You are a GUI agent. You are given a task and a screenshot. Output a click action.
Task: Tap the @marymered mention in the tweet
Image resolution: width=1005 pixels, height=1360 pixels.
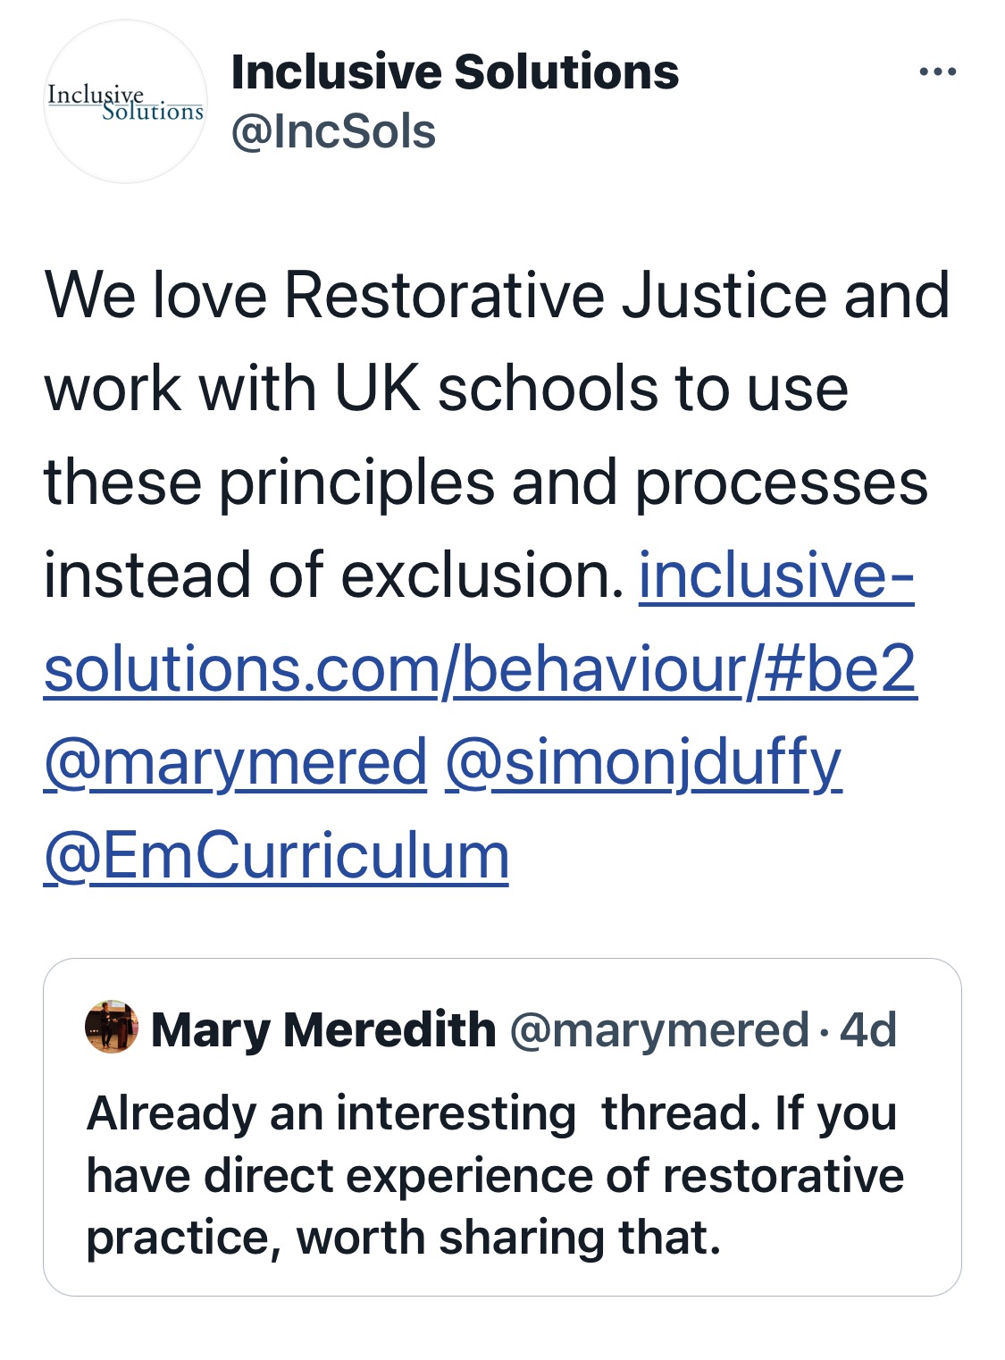pos(236,762)
